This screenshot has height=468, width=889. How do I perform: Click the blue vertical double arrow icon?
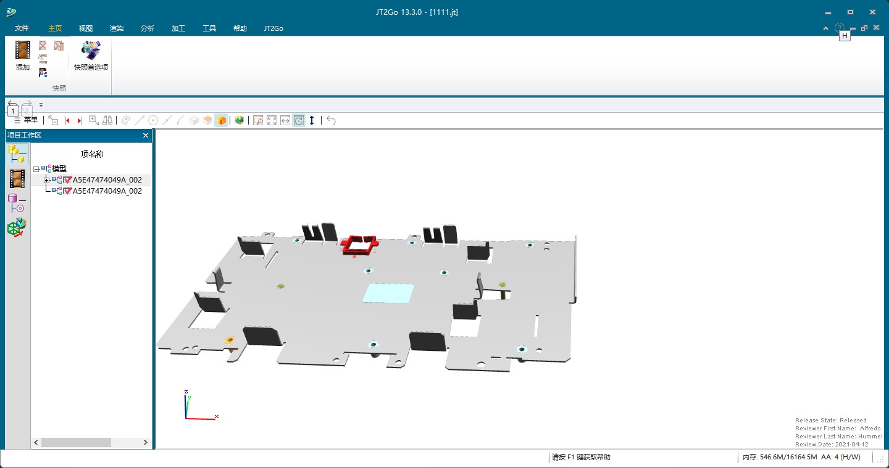[x=312, y=121]
